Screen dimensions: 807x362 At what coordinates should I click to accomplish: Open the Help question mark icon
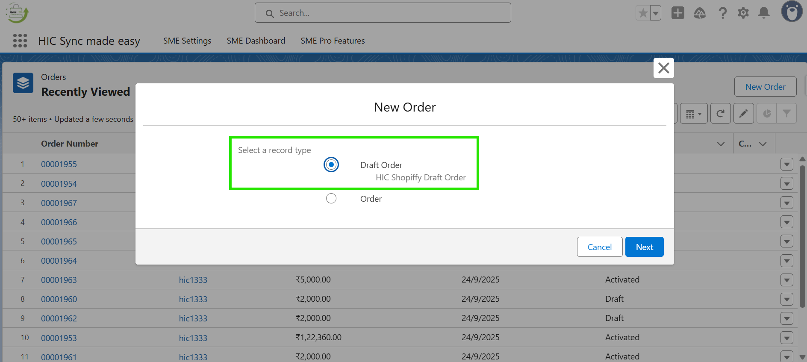(722, 13)
